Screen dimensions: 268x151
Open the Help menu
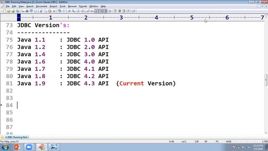[103, 6]
